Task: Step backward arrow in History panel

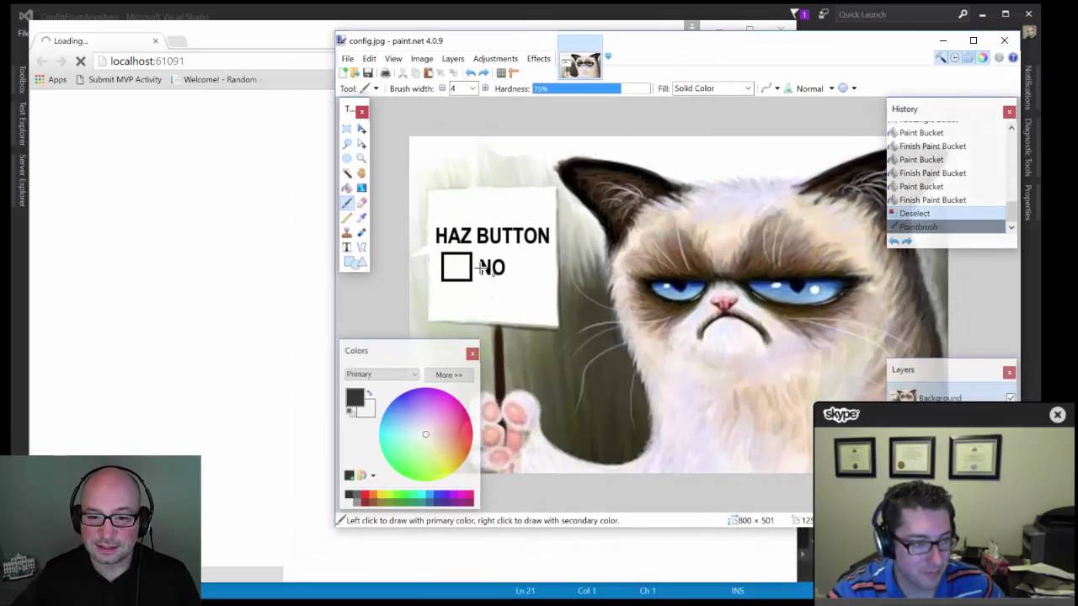Action: [x=894, y=241]
